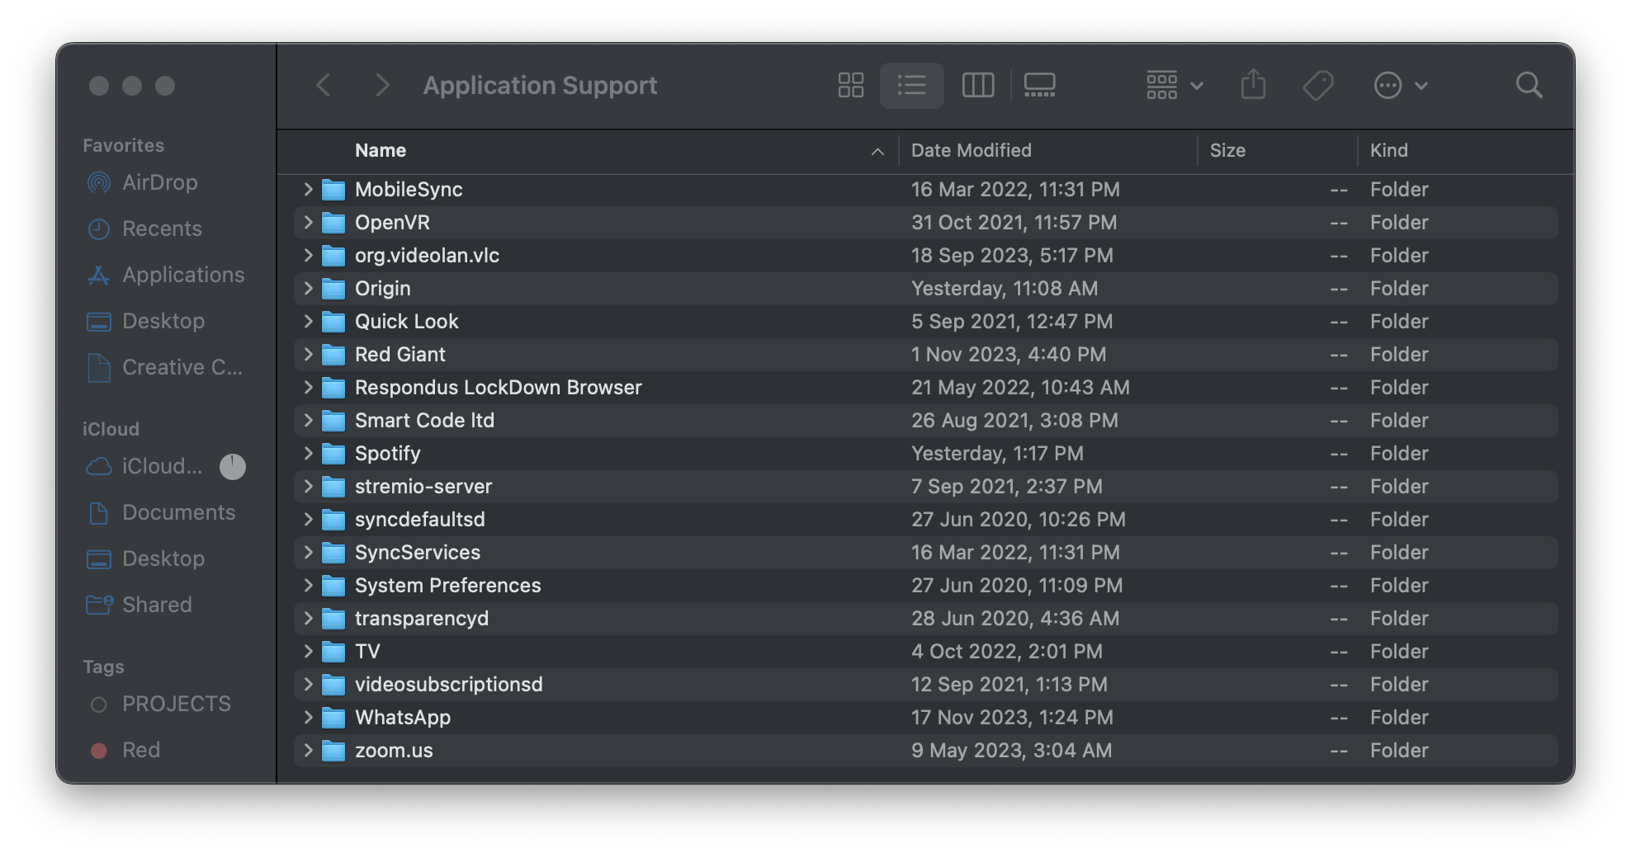Expand the WhatsApp folder disclosure arrow

308,718
